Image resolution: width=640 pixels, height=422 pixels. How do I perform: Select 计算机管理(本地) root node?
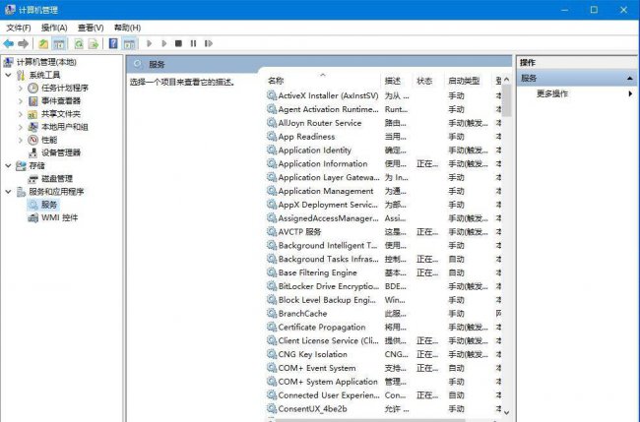(x=46, y=62)
